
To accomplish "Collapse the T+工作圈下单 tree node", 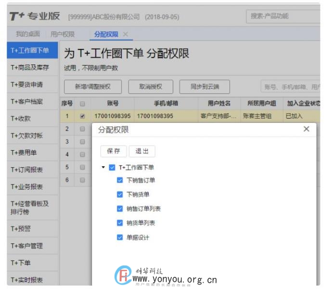I will coord(103,167).
